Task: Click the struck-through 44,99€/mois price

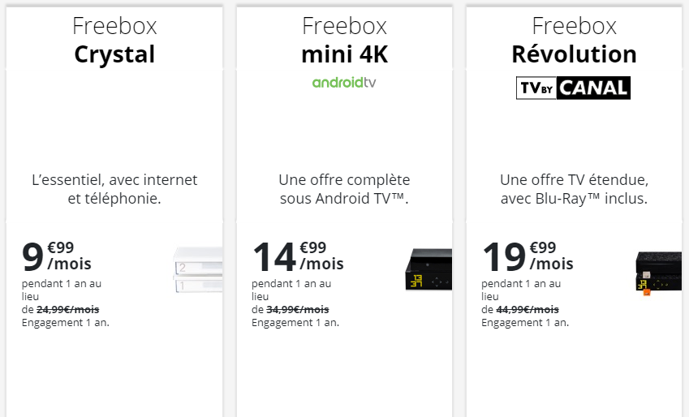Action: (x=528, y=309)
